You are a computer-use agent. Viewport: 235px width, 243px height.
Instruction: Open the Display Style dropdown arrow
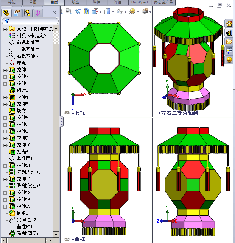(113, 12)
